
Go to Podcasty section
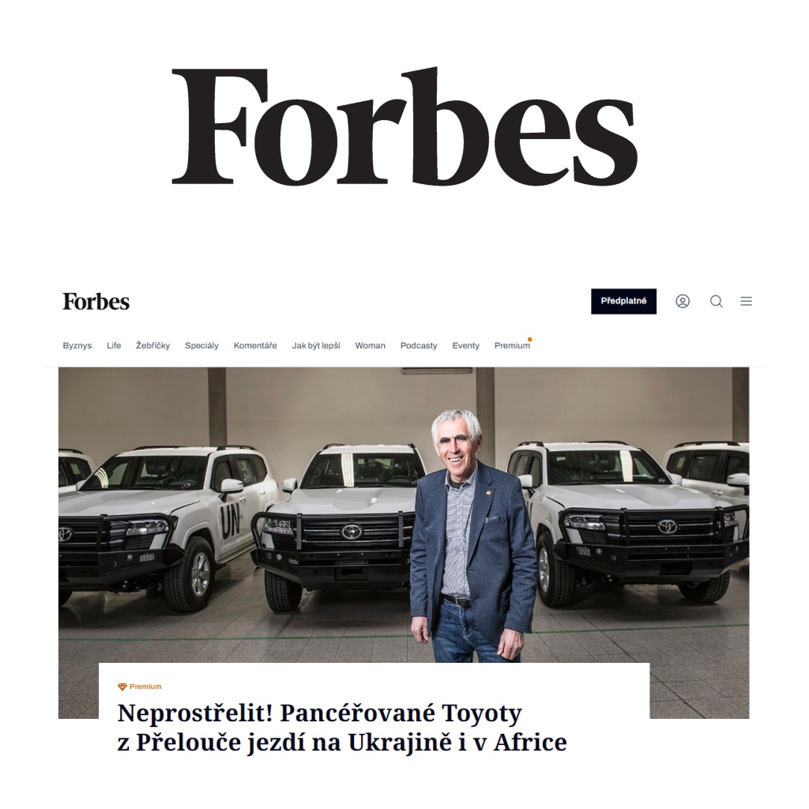[x=419, y=346]
